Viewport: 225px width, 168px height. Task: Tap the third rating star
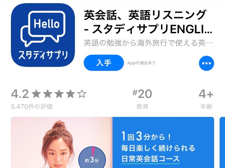59,94
